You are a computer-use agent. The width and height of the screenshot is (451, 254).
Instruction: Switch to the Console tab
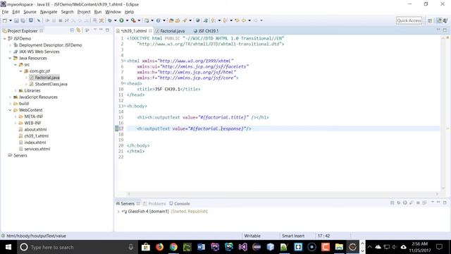[180, 204]
